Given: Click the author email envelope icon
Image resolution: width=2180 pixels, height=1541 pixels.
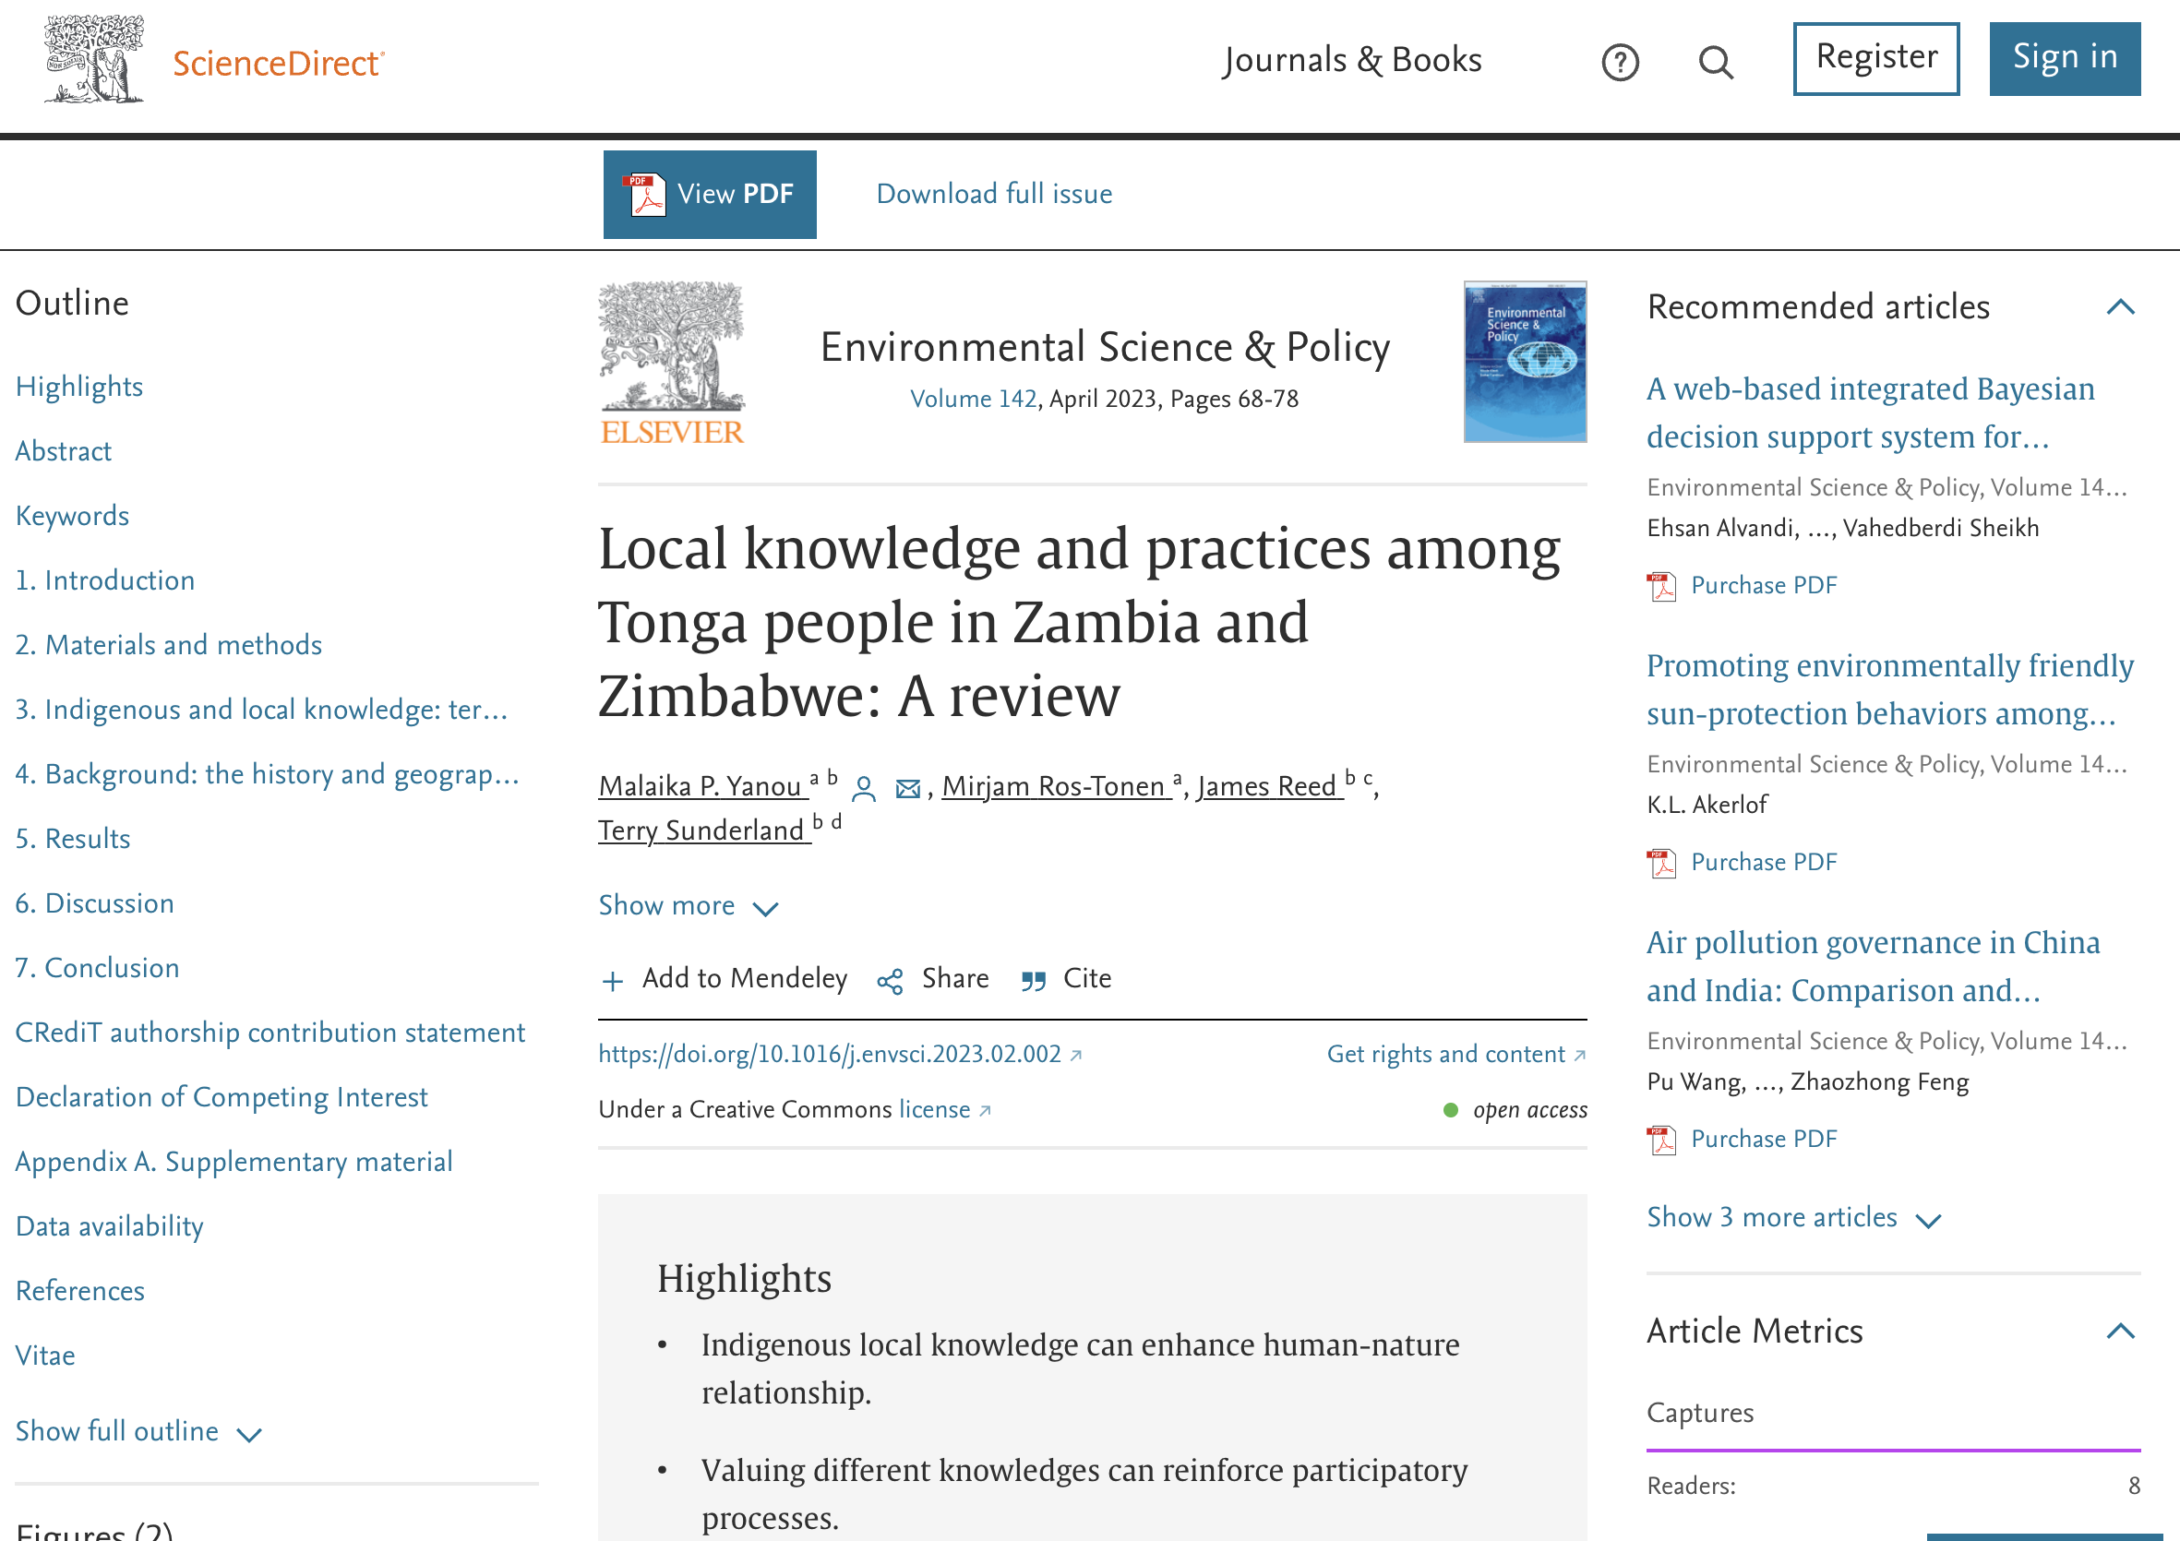Looking at the screenshot, I should tap(907, 788).
